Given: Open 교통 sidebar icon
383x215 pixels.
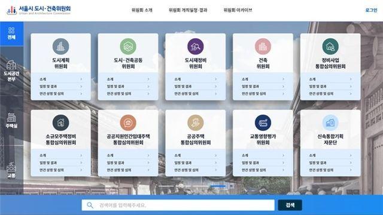Looking at the screenshot, I should (11, 167).
